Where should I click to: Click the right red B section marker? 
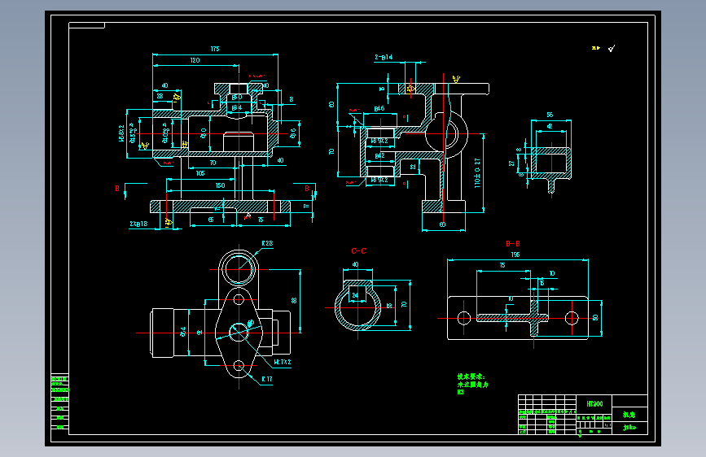pyautogui.click(x=307, y=189)
